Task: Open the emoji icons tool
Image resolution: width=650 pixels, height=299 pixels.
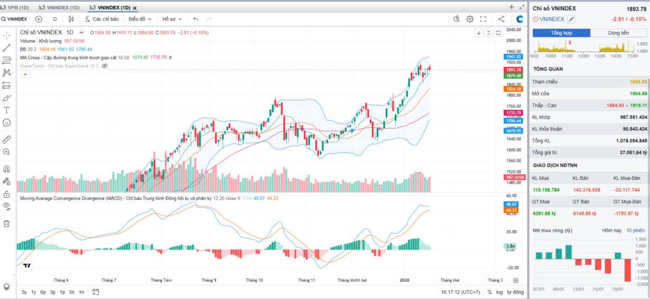Action: (6, 123)
